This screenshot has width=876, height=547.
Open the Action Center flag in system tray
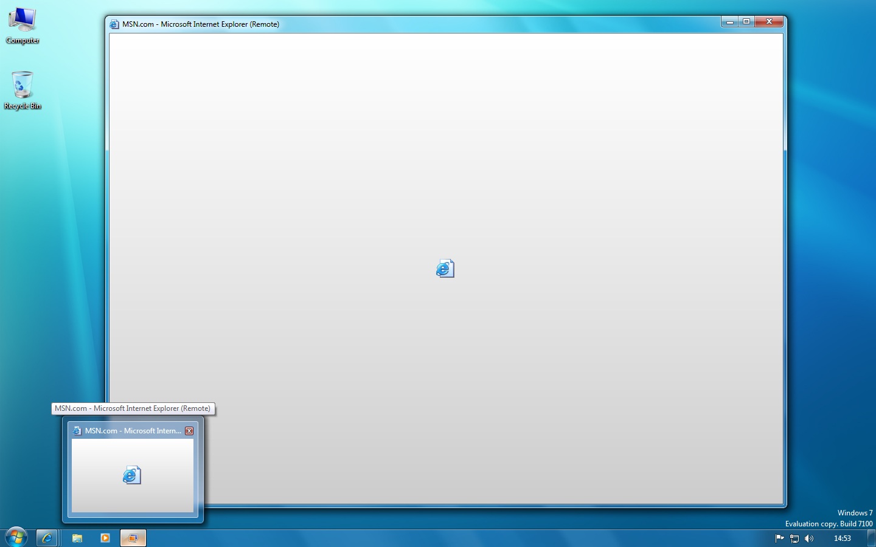pyautogui.click(x=779, y=538)
